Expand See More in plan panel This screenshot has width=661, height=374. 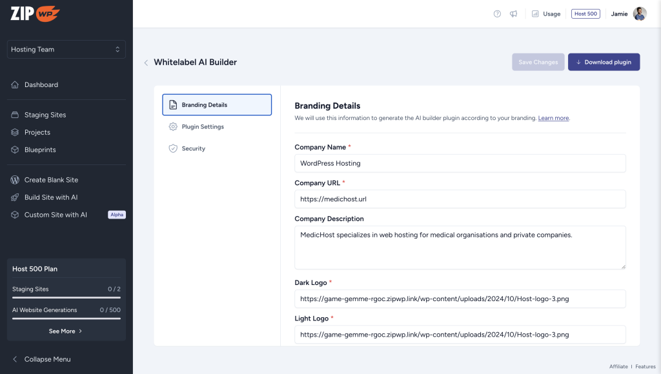coord(66,331)
